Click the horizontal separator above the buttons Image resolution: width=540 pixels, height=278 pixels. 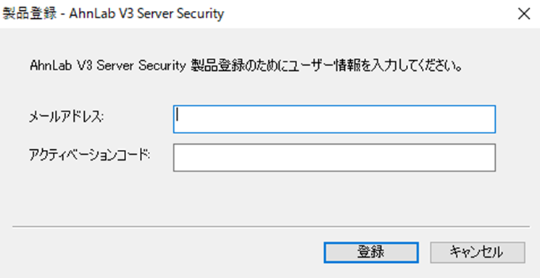click(x=270, y=227)
